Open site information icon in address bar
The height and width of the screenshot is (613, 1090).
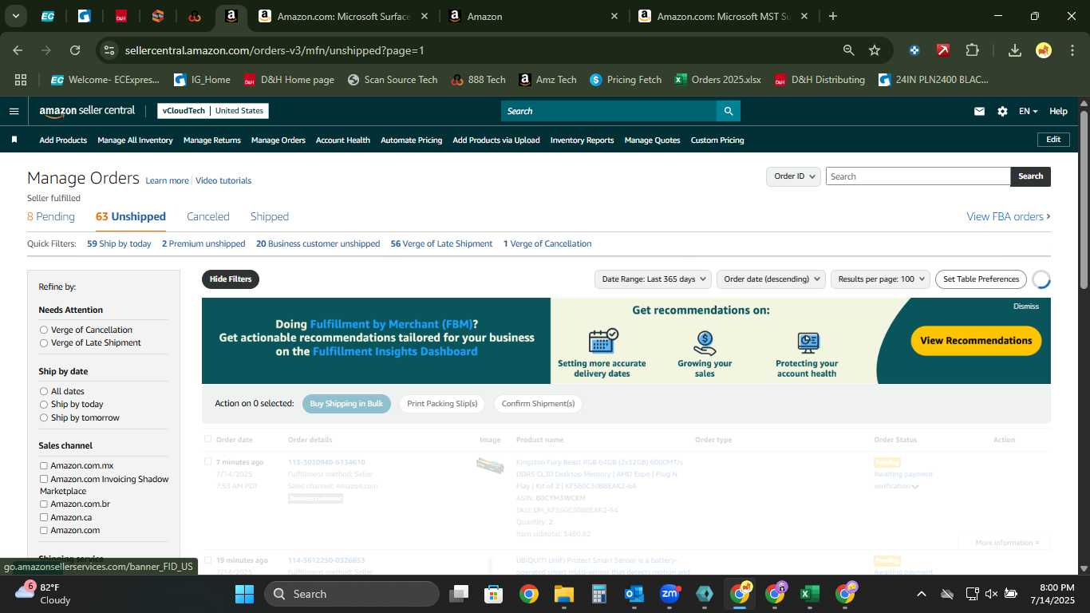pyautogui.click(x=110, y=50)
